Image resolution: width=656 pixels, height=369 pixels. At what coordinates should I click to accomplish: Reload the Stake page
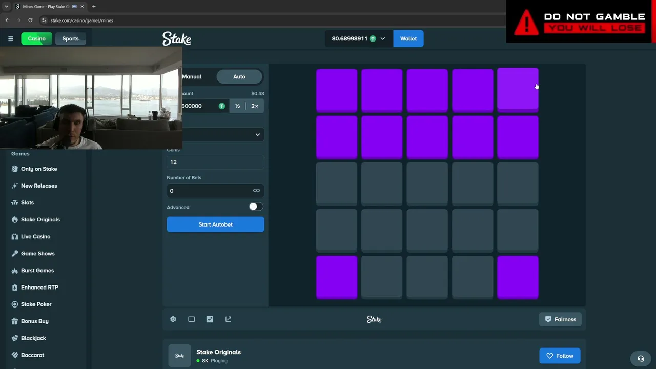point(30,20)
